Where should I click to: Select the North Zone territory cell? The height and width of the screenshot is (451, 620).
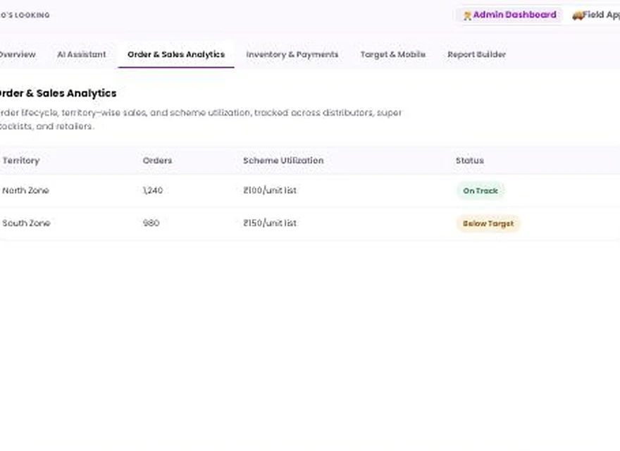(25, 190)
